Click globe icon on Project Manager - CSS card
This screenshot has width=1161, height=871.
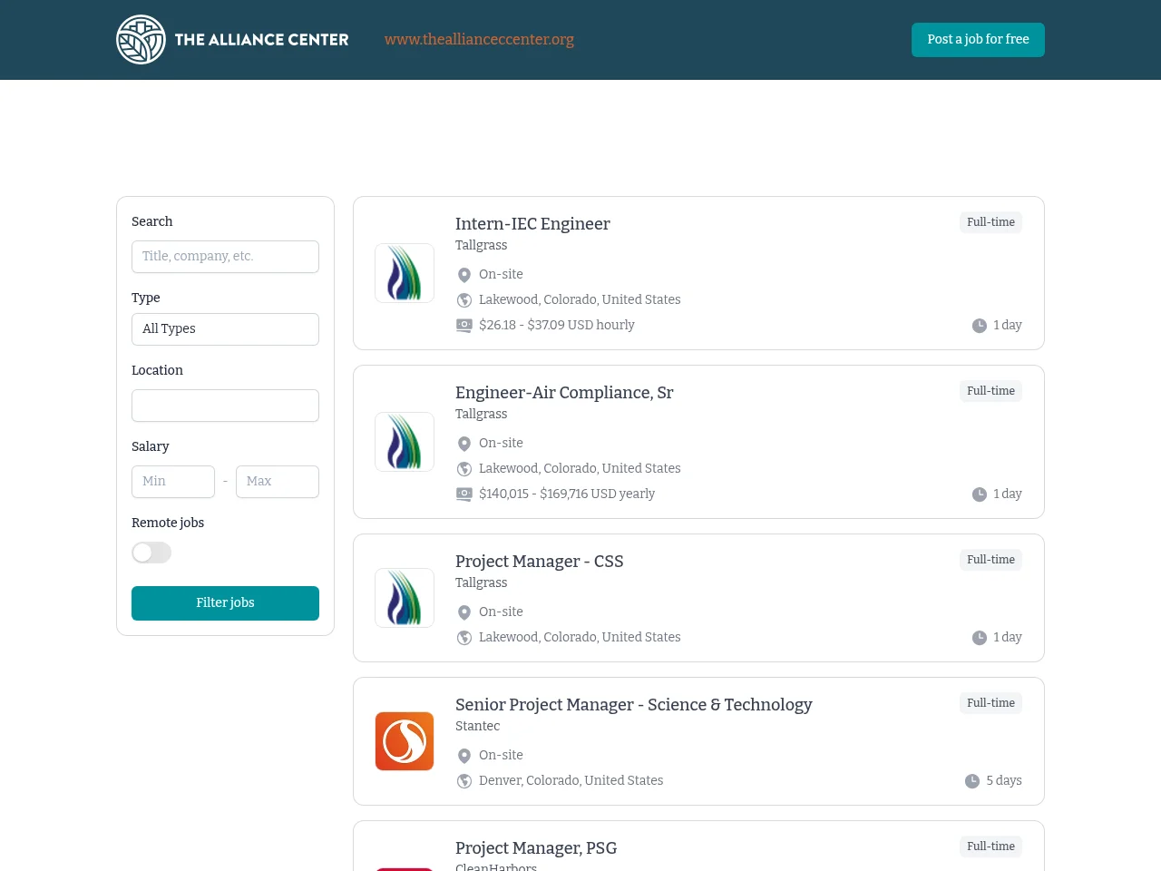coord(464,638)
